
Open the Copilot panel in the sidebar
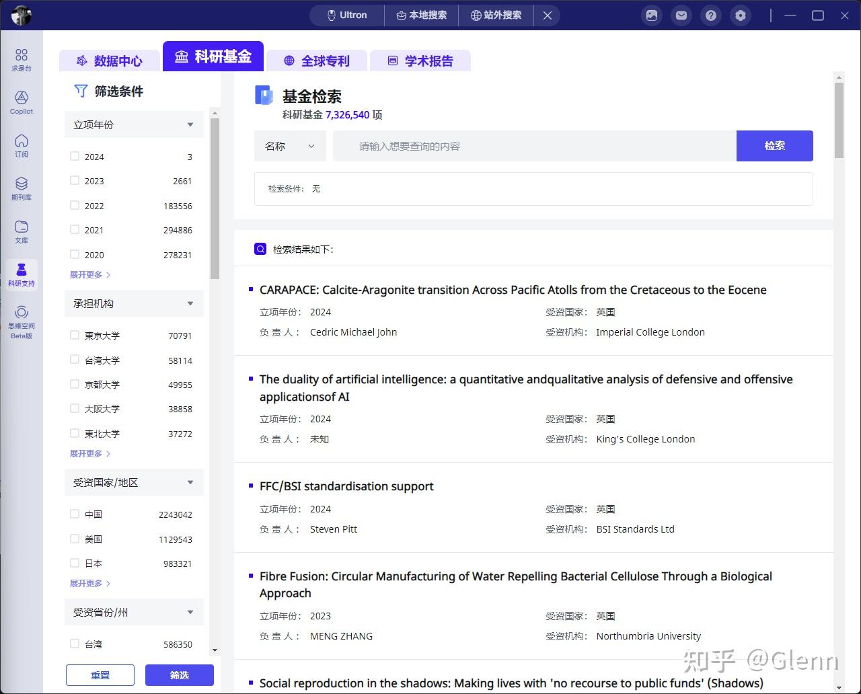(x=21, y=102)
